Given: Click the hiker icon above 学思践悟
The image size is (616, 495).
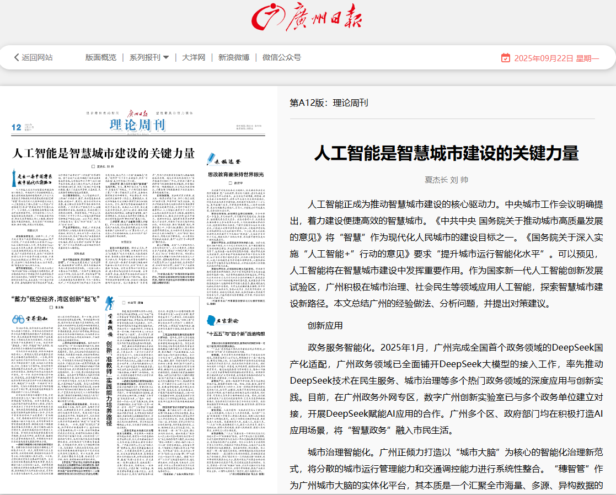Looking at the screenshot, I should pos(109,303).
